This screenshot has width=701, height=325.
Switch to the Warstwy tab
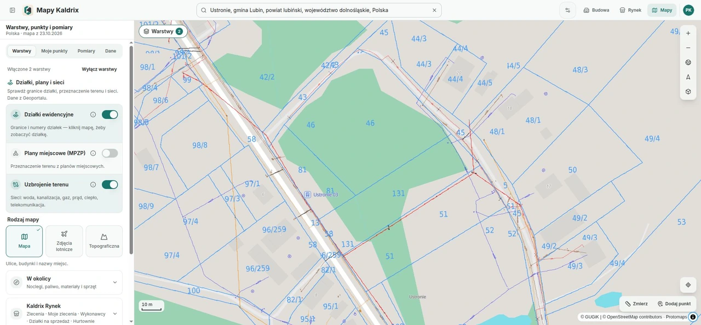(22, 51)
